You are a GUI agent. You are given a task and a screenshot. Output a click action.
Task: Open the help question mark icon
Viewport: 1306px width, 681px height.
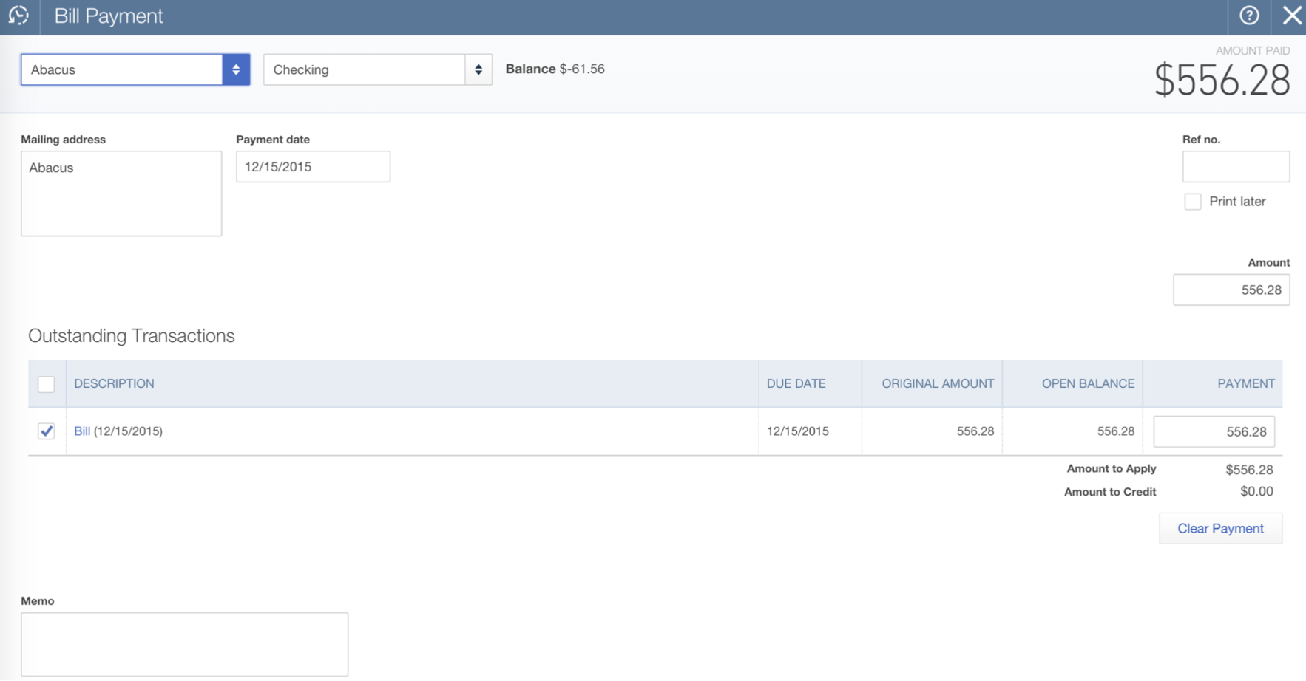[1249, 16]
